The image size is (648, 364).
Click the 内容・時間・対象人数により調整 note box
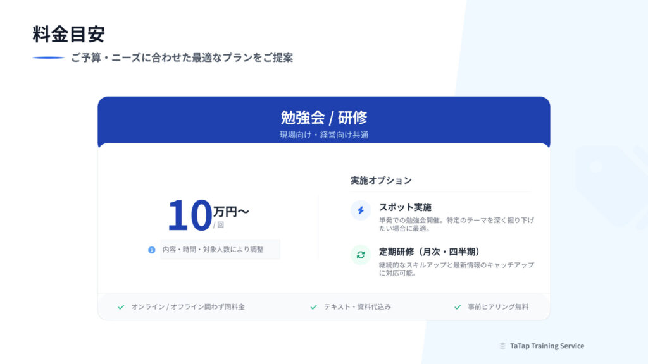220,250
